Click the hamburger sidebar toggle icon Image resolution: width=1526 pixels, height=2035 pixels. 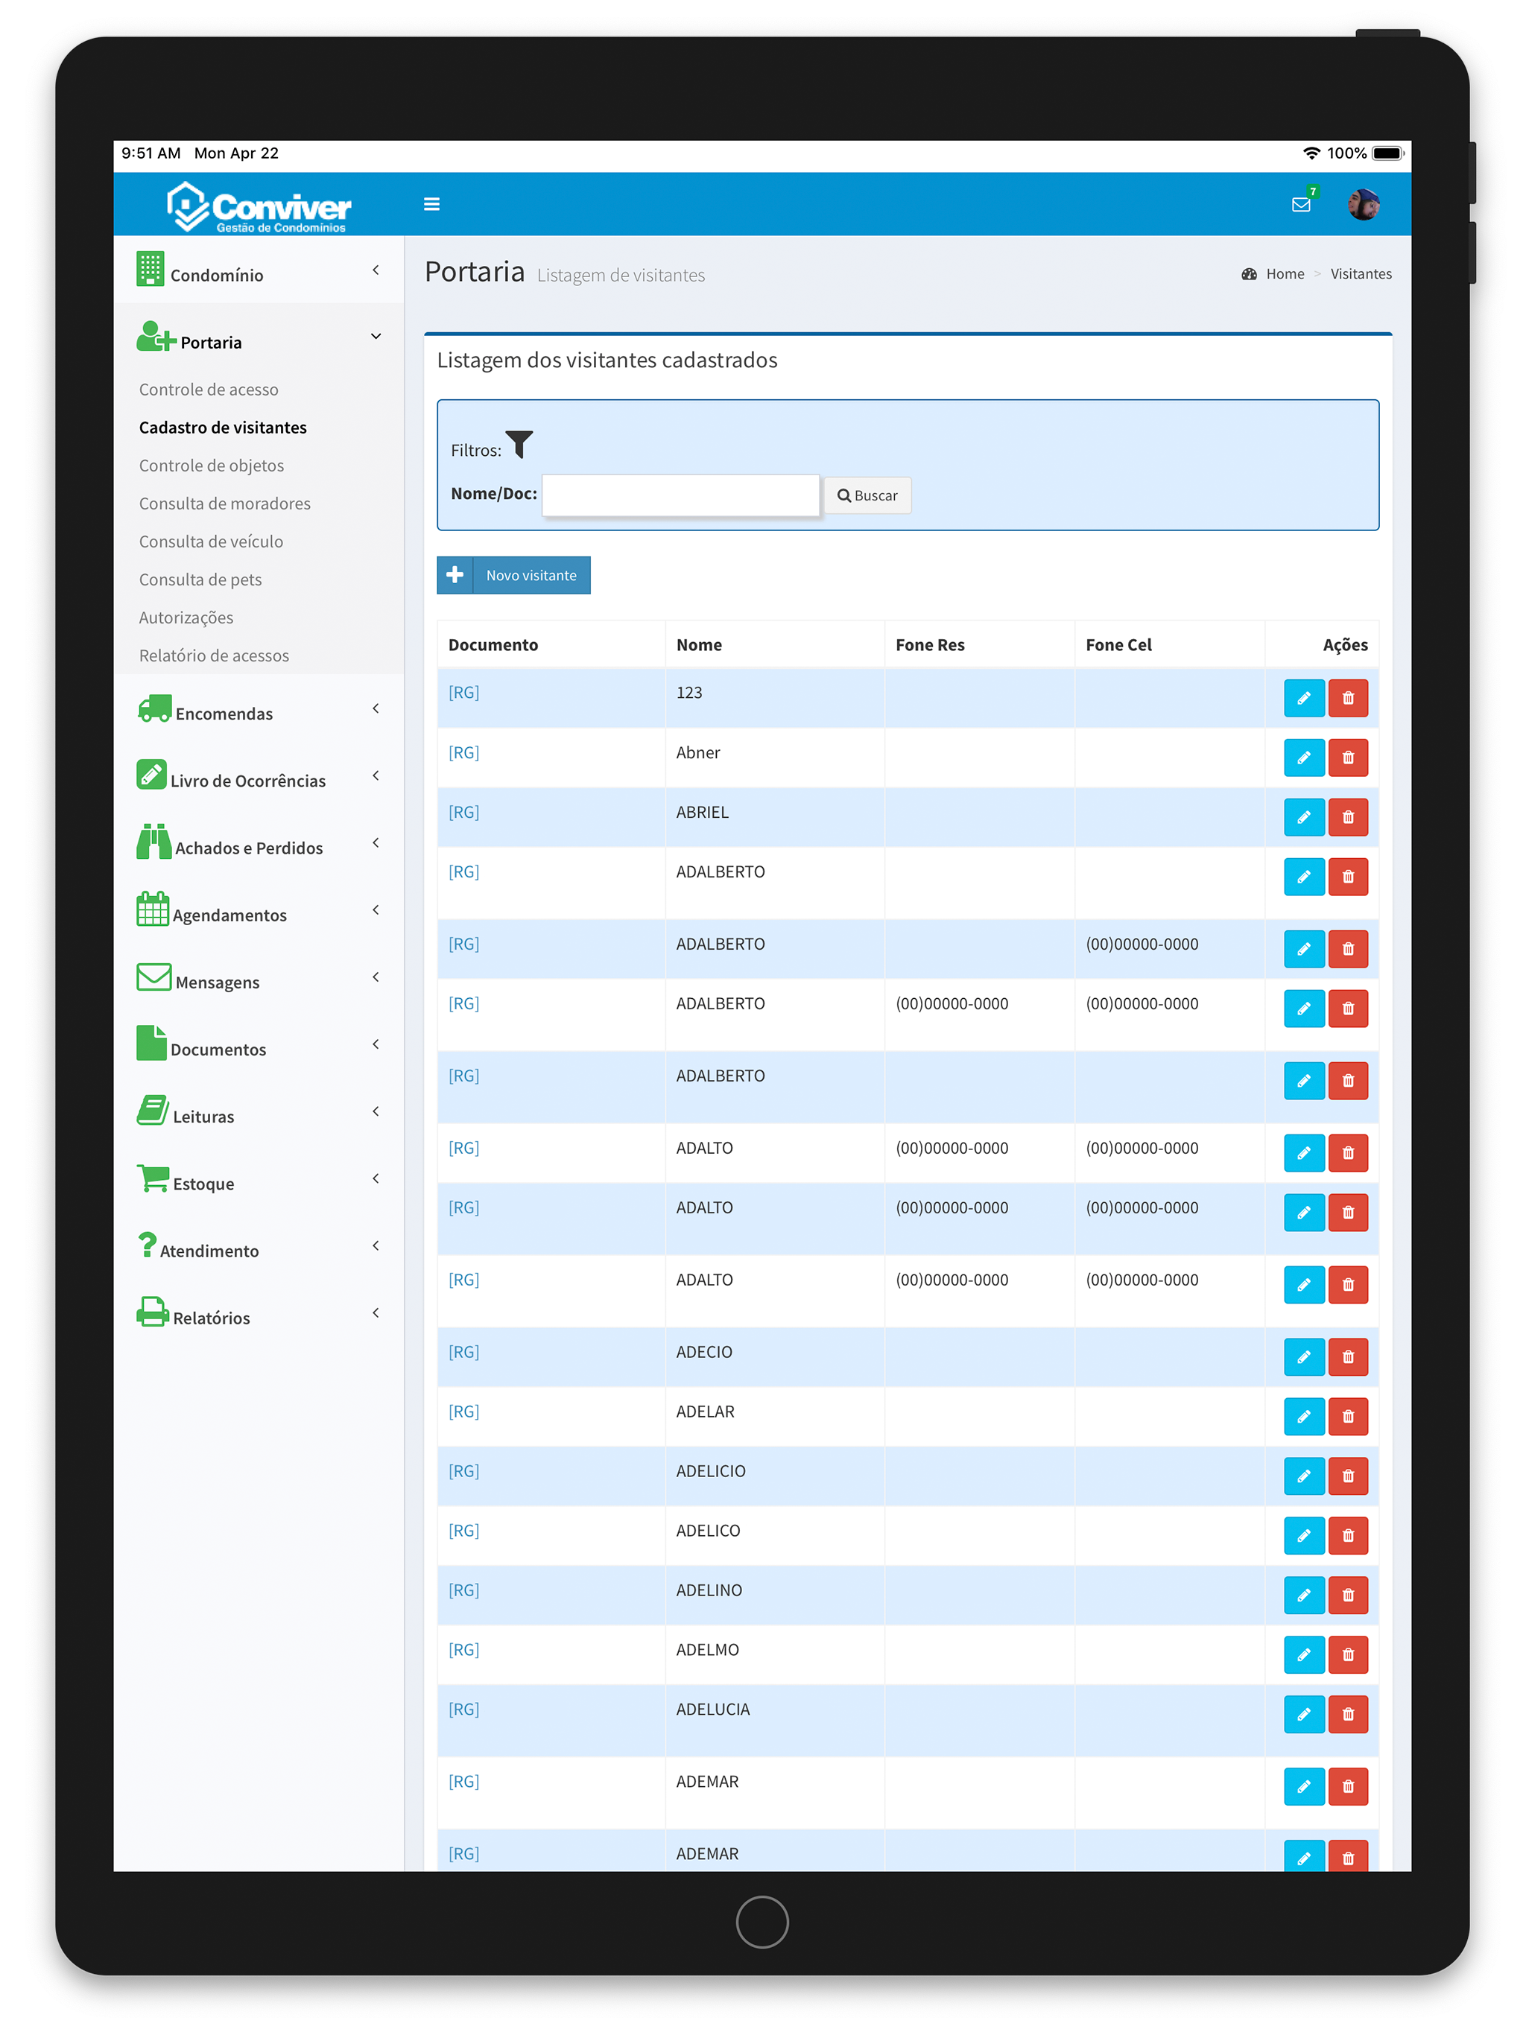click(x=431, y=204)
